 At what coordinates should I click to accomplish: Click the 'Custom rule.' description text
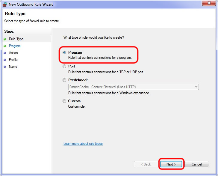[x=77, y=106]
